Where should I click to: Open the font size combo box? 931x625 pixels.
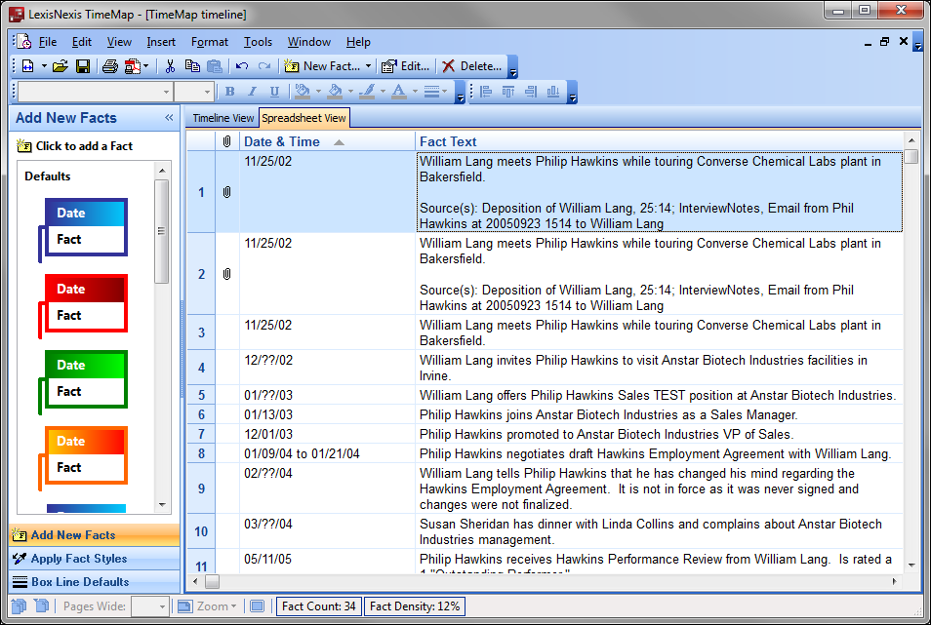[193, 92]
